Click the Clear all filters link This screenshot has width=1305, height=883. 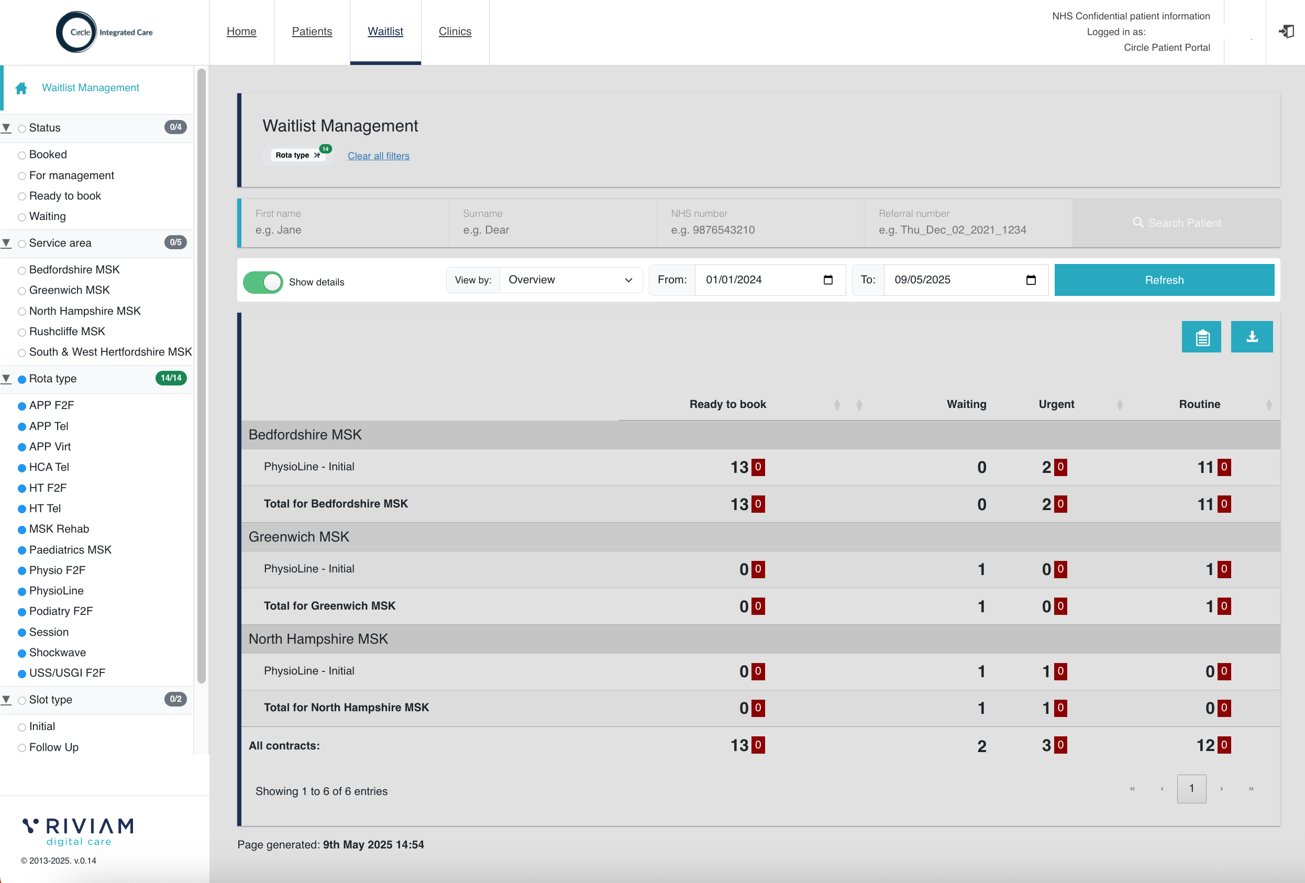378,156
